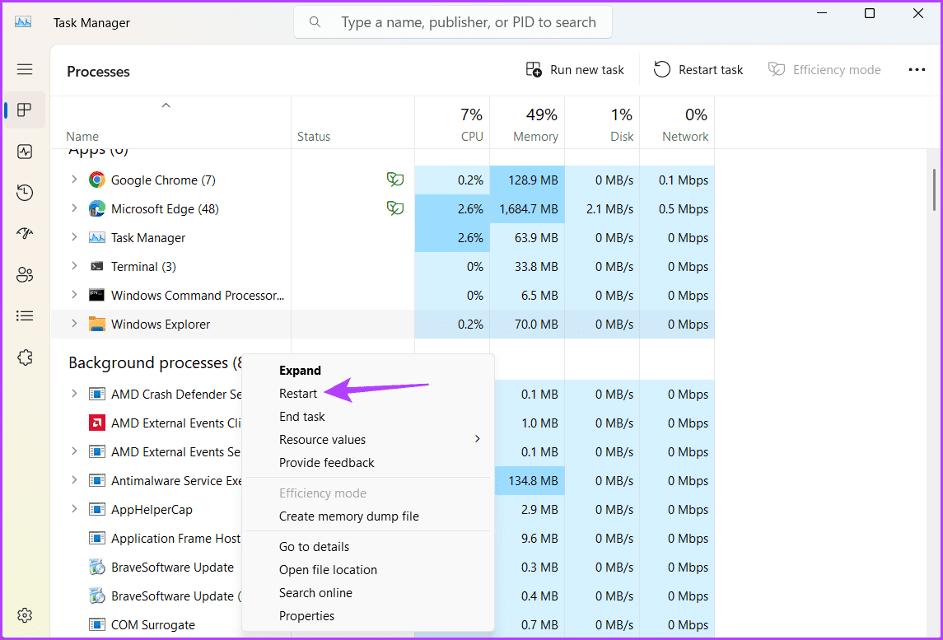
Task: Click the Terminal process icon
Action: (x=97, y=267)
